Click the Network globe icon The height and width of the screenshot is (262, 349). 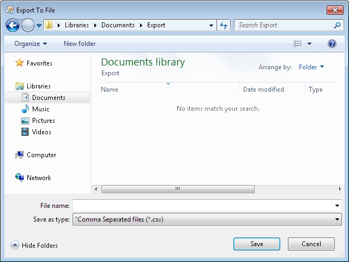20,177
